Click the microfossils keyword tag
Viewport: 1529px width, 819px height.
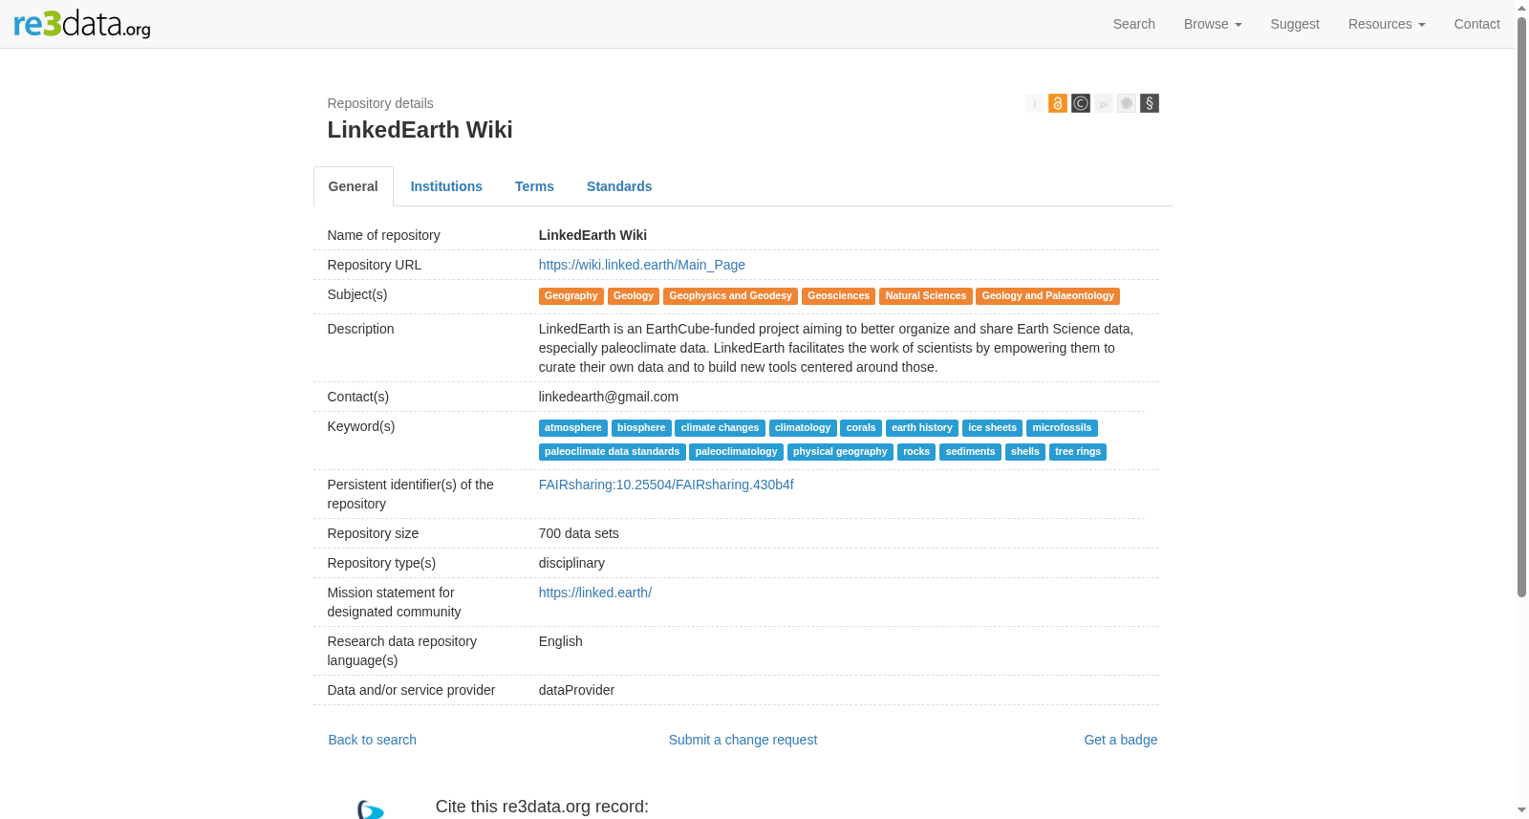(1062, 428)
